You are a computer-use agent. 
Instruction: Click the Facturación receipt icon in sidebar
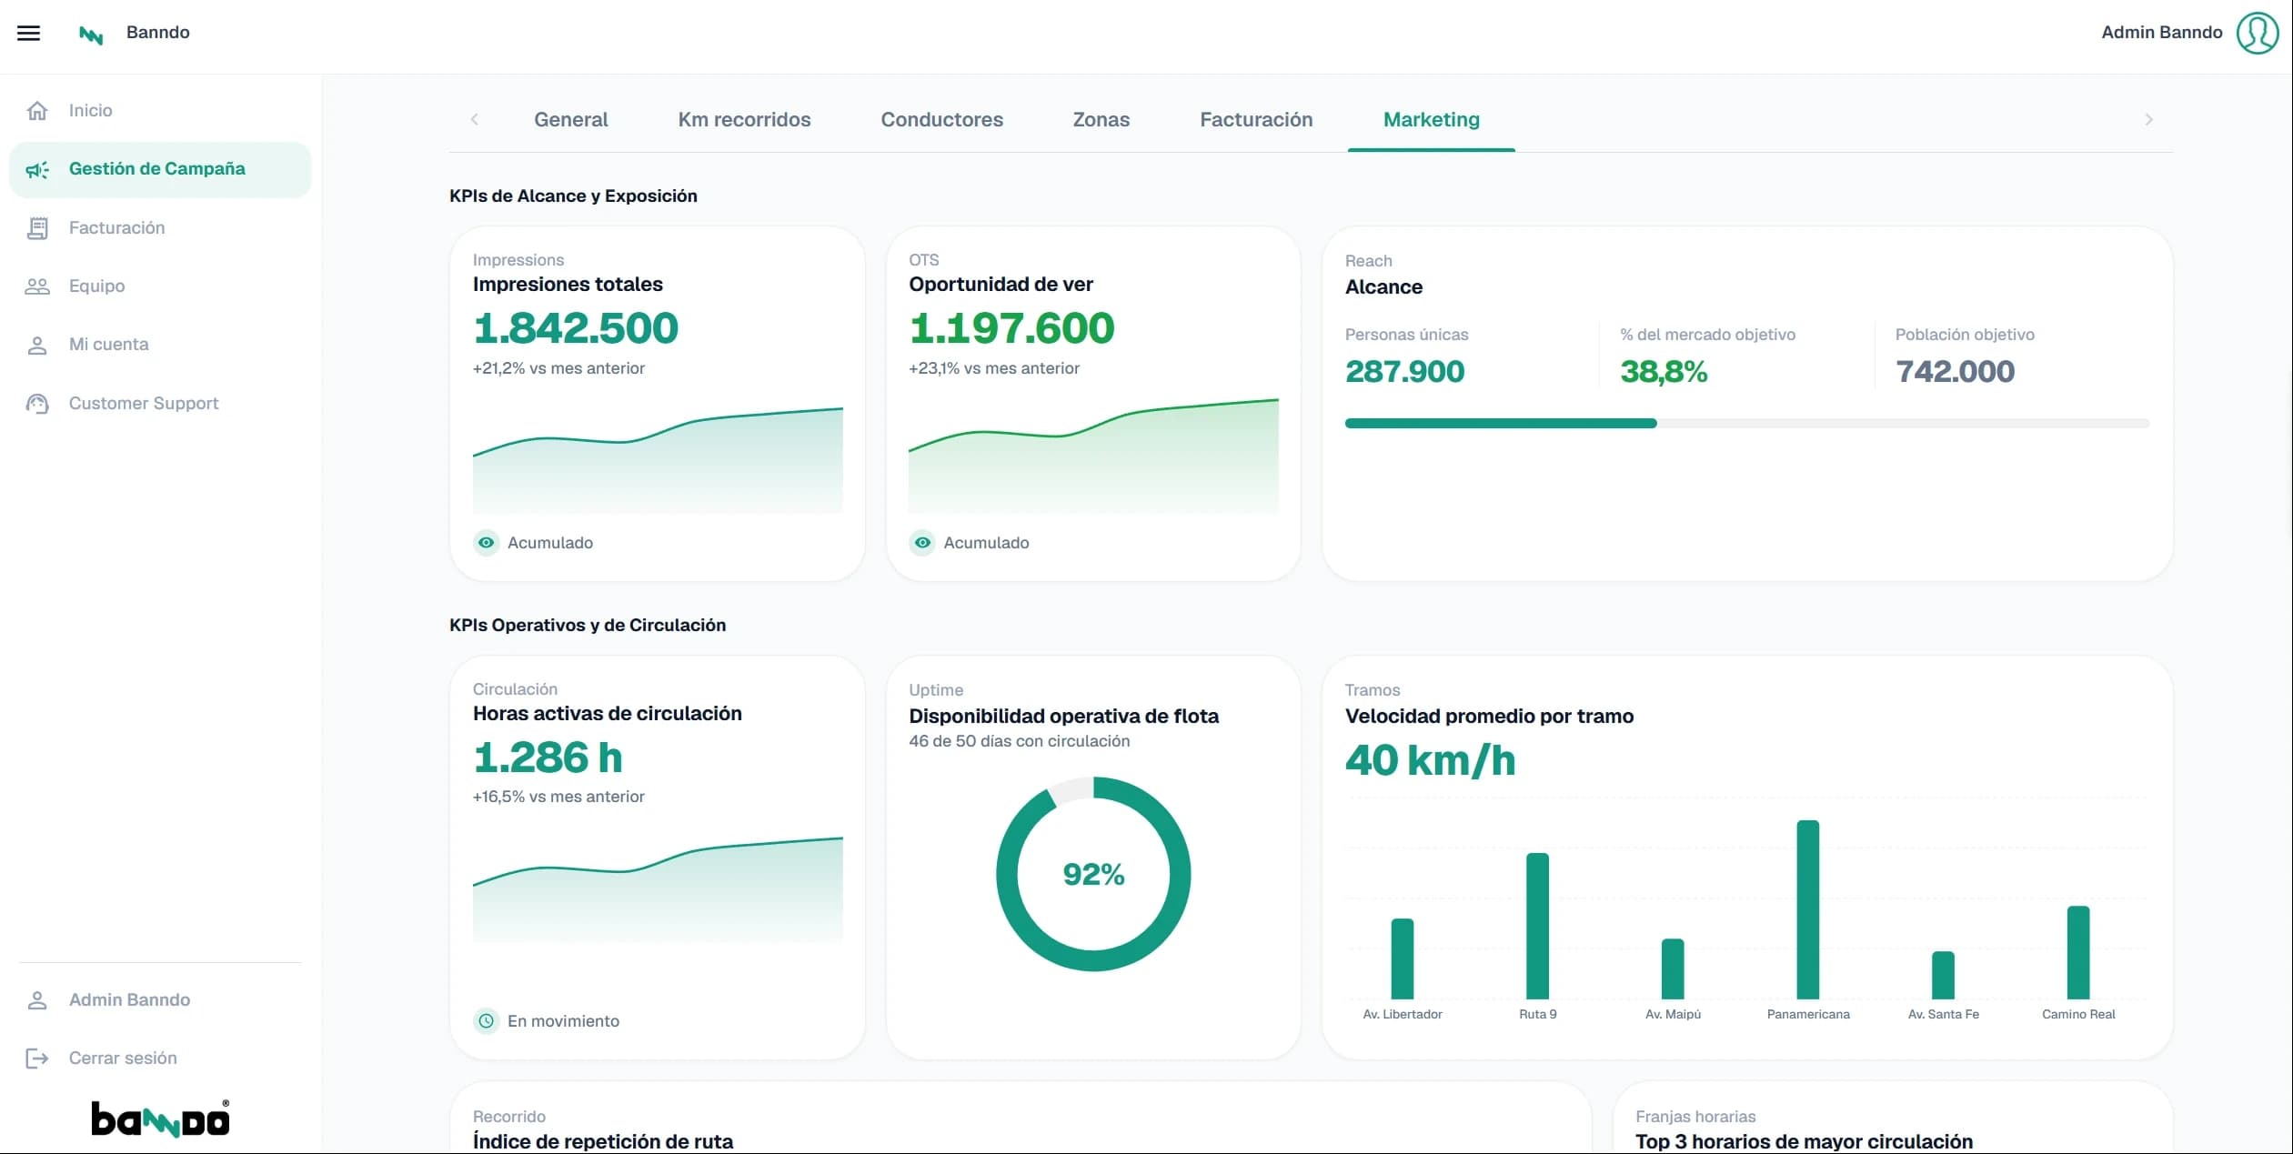point(37,228)
